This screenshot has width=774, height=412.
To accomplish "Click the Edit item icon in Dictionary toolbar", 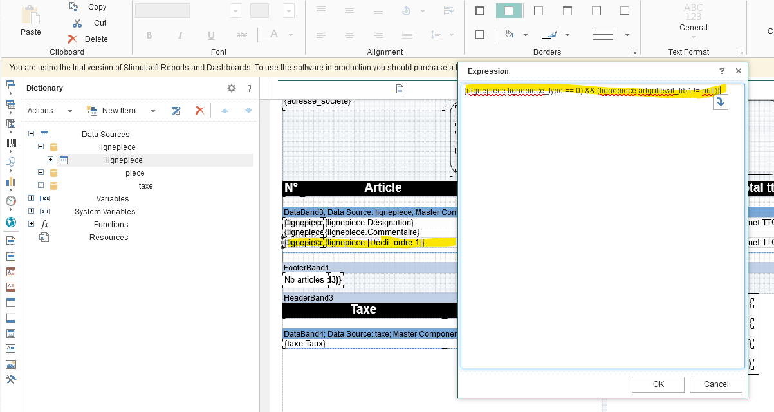I will [x=176, y=111].
